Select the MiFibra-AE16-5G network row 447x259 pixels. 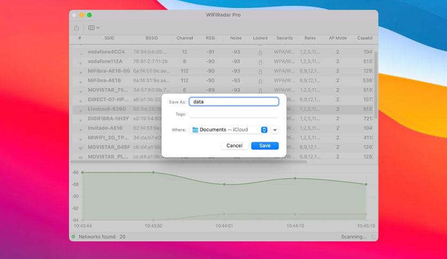tap(223, 71)
